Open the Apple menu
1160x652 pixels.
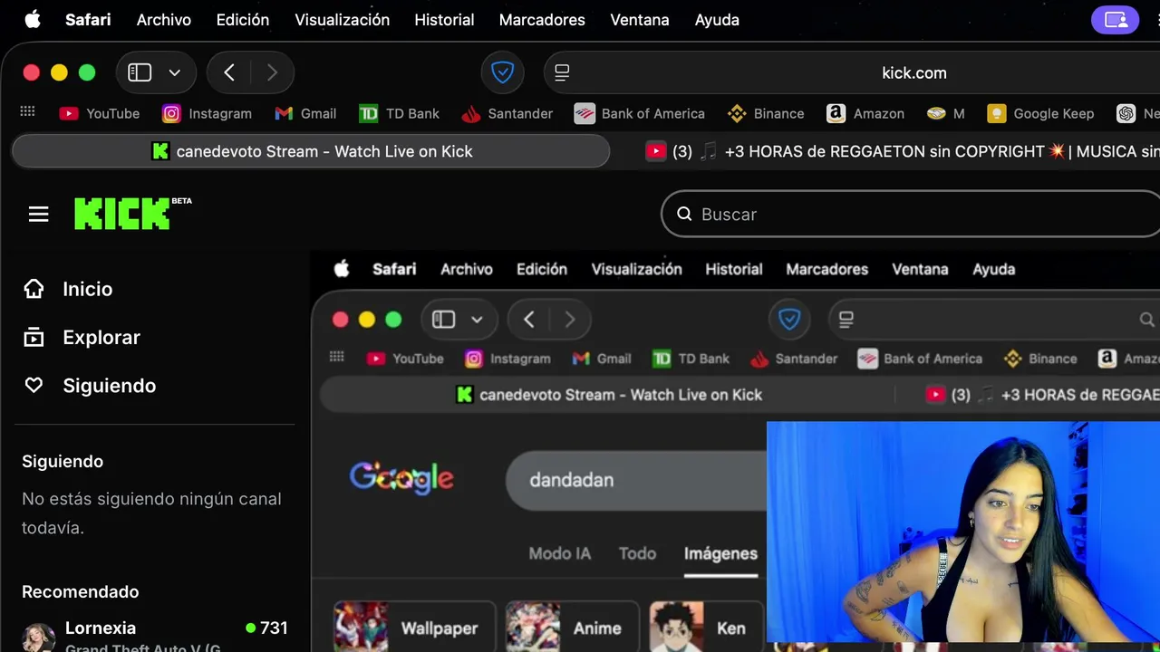coord(33,19)
